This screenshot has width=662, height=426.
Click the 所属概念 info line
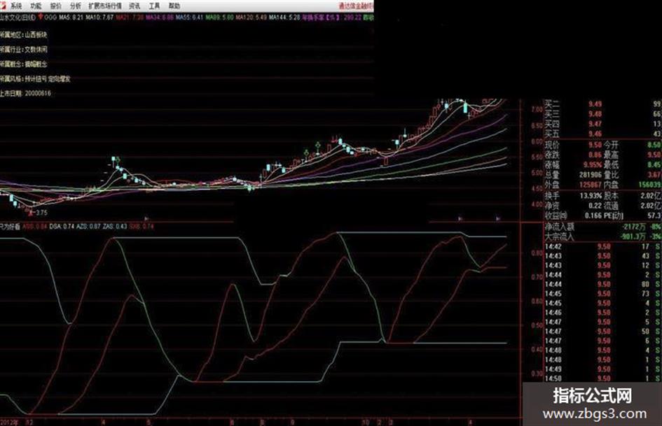[x=24, y=64]
